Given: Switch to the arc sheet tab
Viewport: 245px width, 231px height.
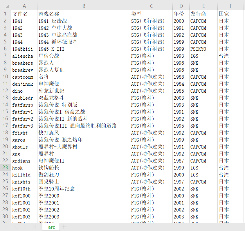Looking at the screenshot, I should (x=51, y=227).
